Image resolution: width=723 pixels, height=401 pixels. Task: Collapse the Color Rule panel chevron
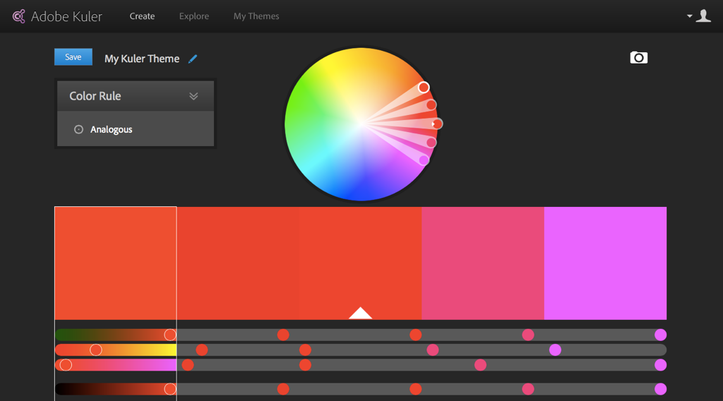[193, 96]
